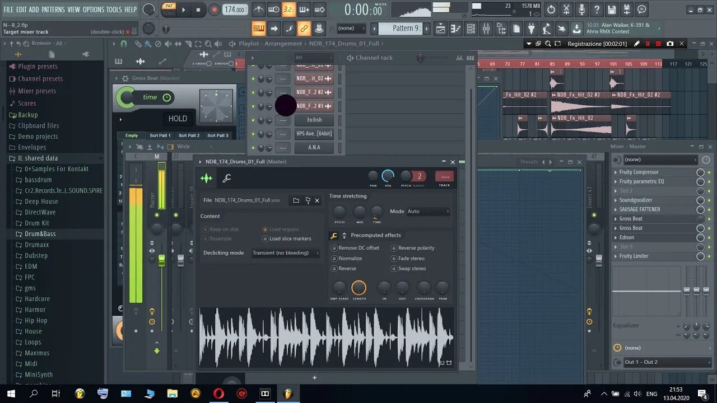Open the Playlist view toolbar icon

(441, 29)
